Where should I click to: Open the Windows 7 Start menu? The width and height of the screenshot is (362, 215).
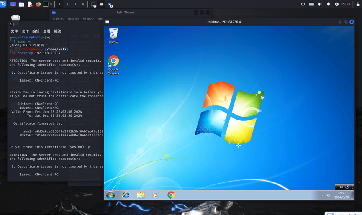pyautogui.click(x=110, y=195)
